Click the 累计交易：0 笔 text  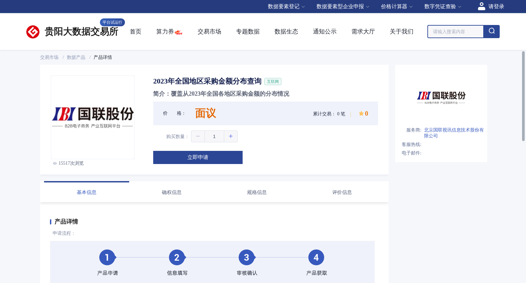coord(329,114)
